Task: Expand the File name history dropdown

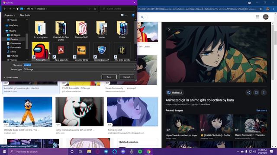Action: 135,65
